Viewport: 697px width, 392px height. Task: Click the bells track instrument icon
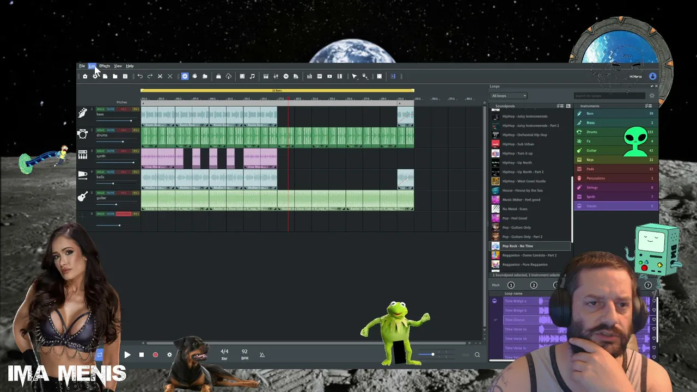(x=83, y=175)
